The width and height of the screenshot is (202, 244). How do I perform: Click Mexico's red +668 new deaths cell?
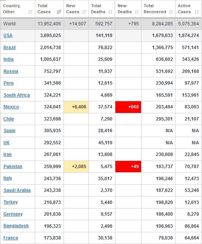click(128, 107)
